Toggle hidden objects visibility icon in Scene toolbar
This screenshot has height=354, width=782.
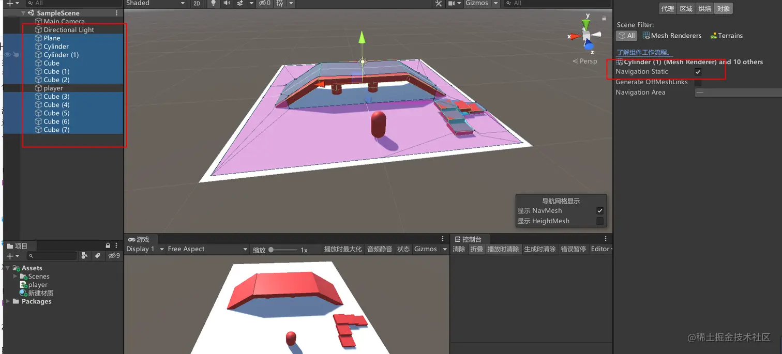(264, 4)
